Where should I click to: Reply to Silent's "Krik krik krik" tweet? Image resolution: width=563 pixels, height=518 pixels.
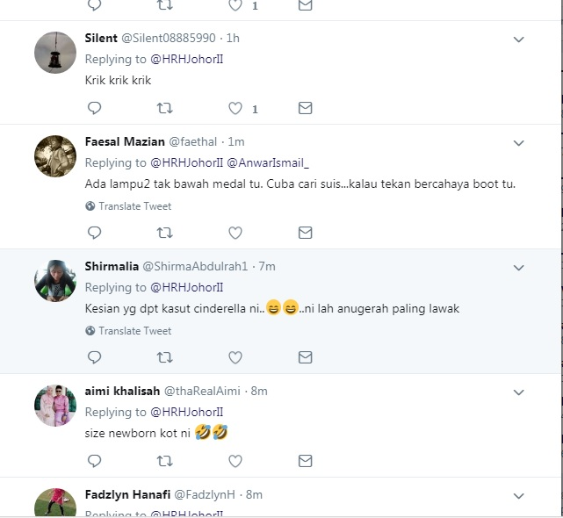(x=95, y=108)
